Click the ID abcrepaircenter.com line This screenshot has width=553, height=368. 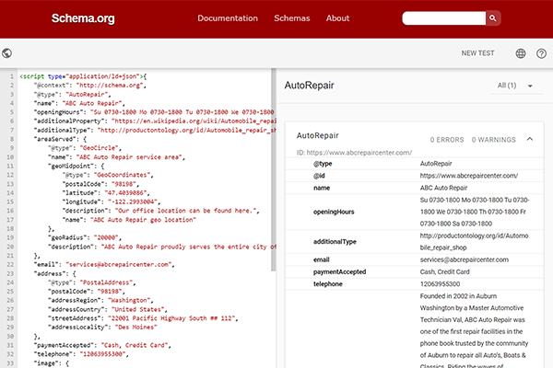(354, 153)
